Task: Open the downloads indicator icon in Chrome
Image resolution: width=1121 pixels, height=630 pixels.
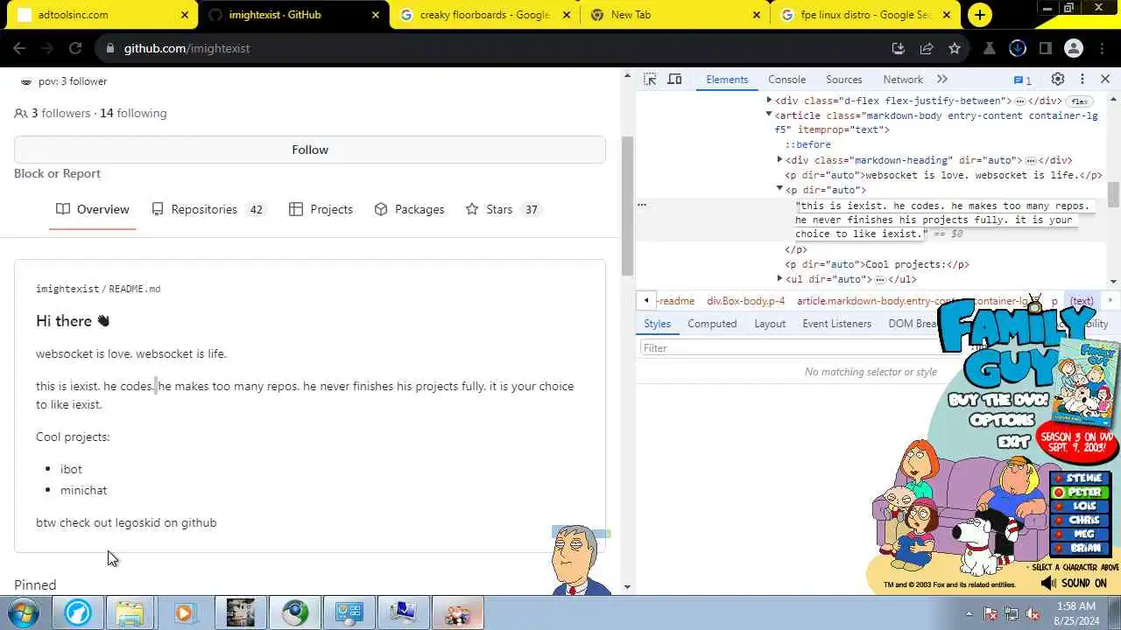Action: 1018,48
